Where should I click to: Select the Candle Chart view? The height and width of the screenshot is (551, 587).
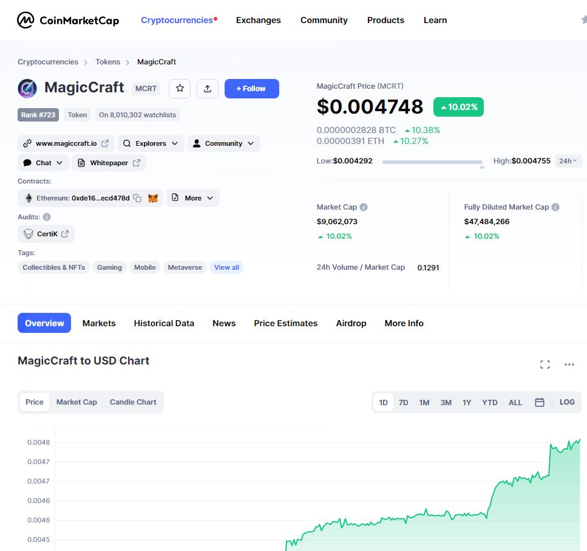click(x=133, y=402)
